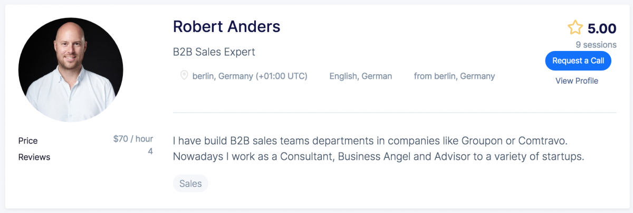633x213 pixels.
Task: Click the Request a Call button
Action: (x=578, y=60)
